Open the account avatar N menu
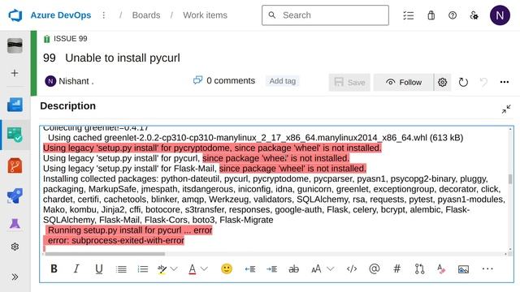The height and width of the screenshot is (292, 520). coord(500,15)
